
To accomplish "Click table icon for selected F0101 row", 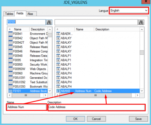I will coord(10,91).
